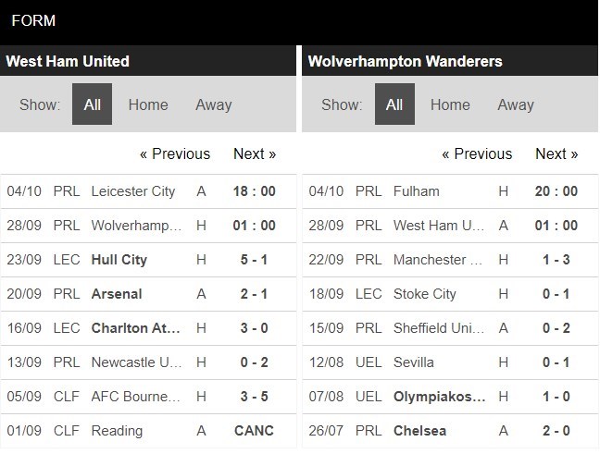The height and width of the screenshot is (454, 600).
Task: Open Leicester City match row
Action: click(x=133, y=191)
